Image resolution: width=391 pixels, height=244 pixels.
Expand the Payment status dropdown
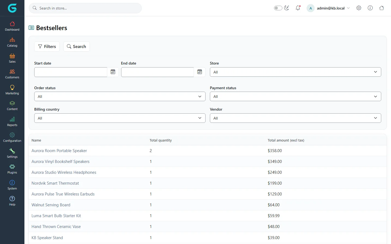click(x=295, y=97)
